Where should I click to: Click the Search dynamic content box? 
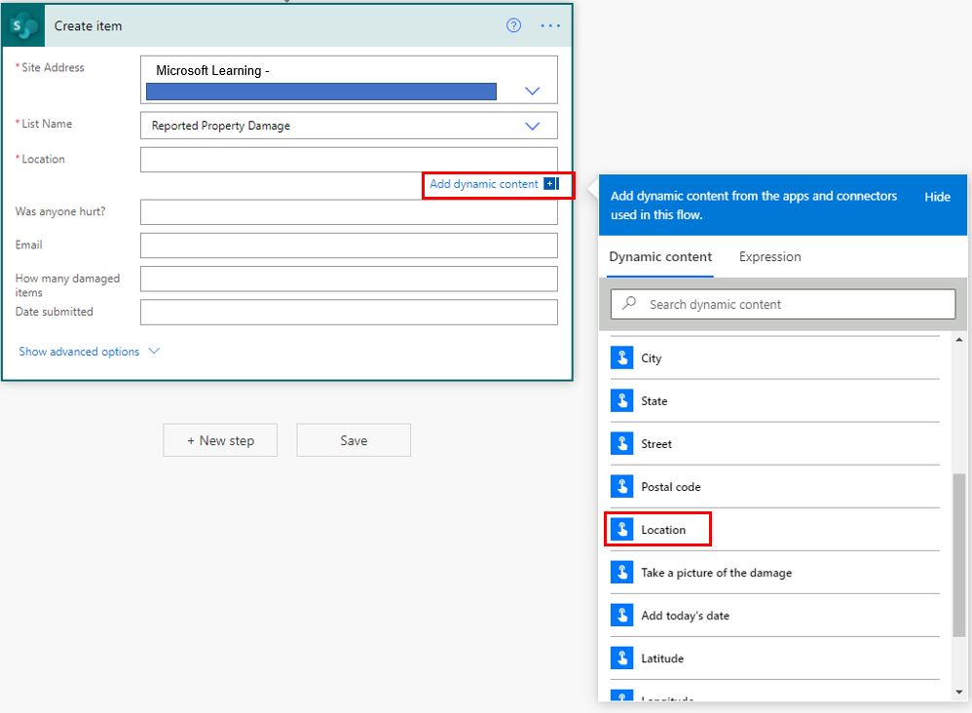[x=783, y=304]
